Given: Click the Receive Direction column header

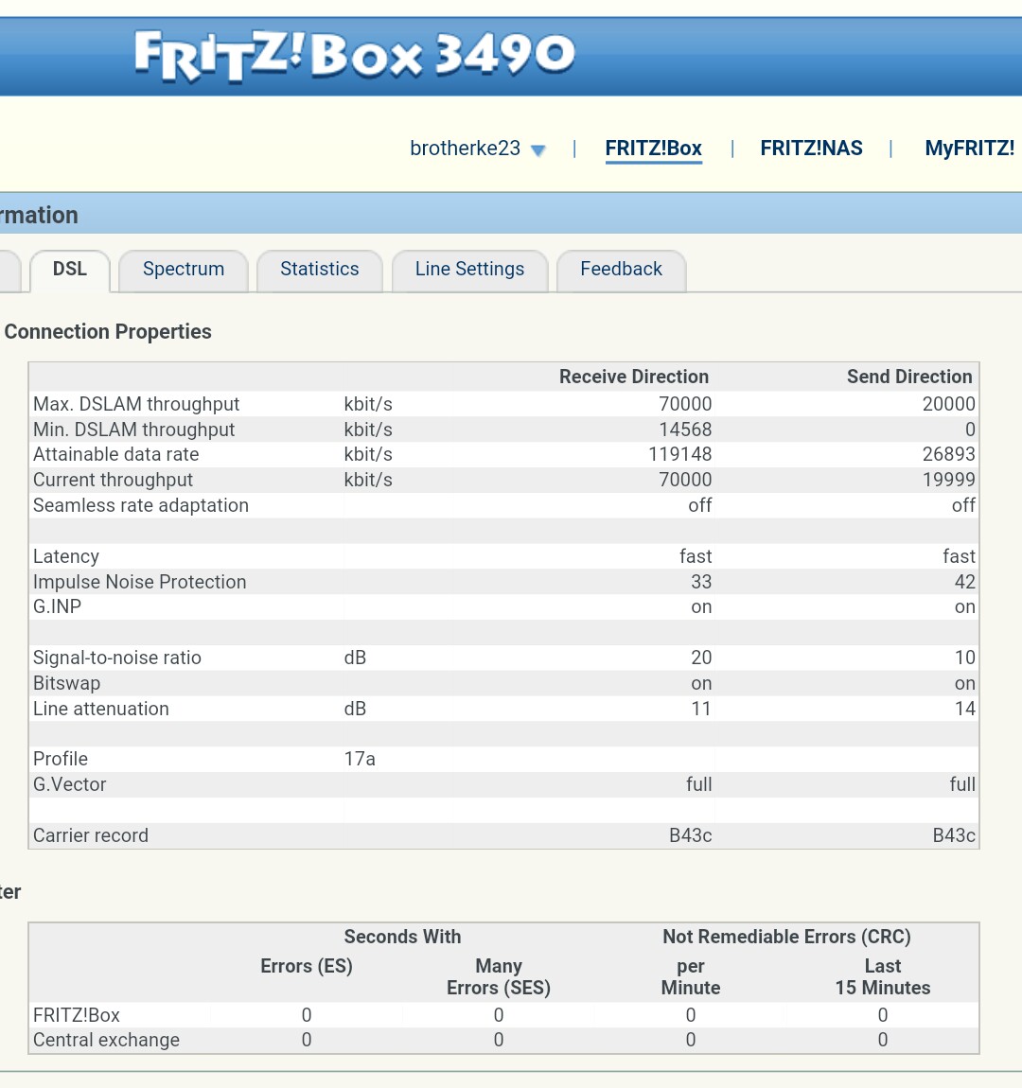Looking at the screenshot, I should (x=633, y=377).
